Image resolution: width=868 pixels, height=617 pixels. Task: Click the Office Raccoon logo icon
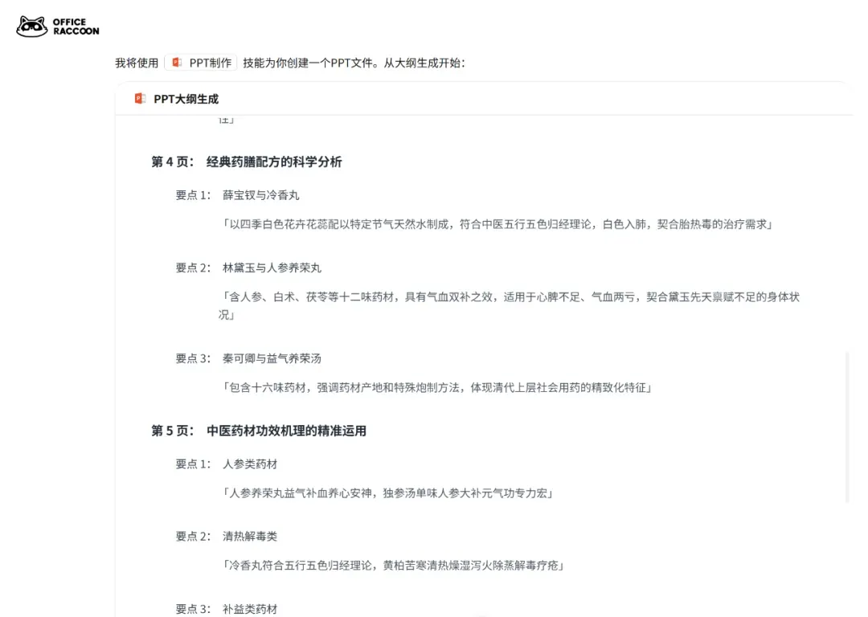point(31,26)
